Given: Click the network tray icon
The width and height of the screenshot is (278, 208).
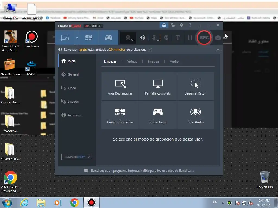Looking at the screenshot, I should 244,203.
